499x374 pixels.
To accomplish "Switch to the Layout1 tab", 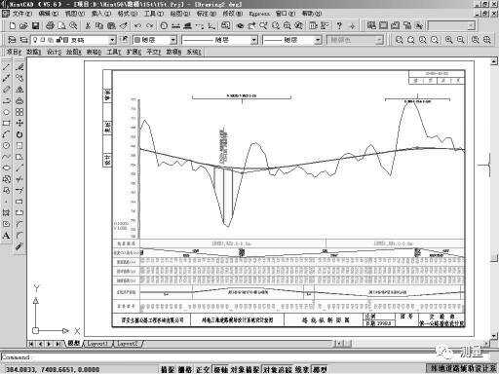I will click(x=98, y=343).
